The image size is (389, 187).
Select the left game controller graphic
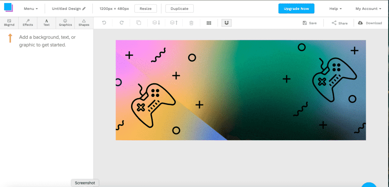153,105
